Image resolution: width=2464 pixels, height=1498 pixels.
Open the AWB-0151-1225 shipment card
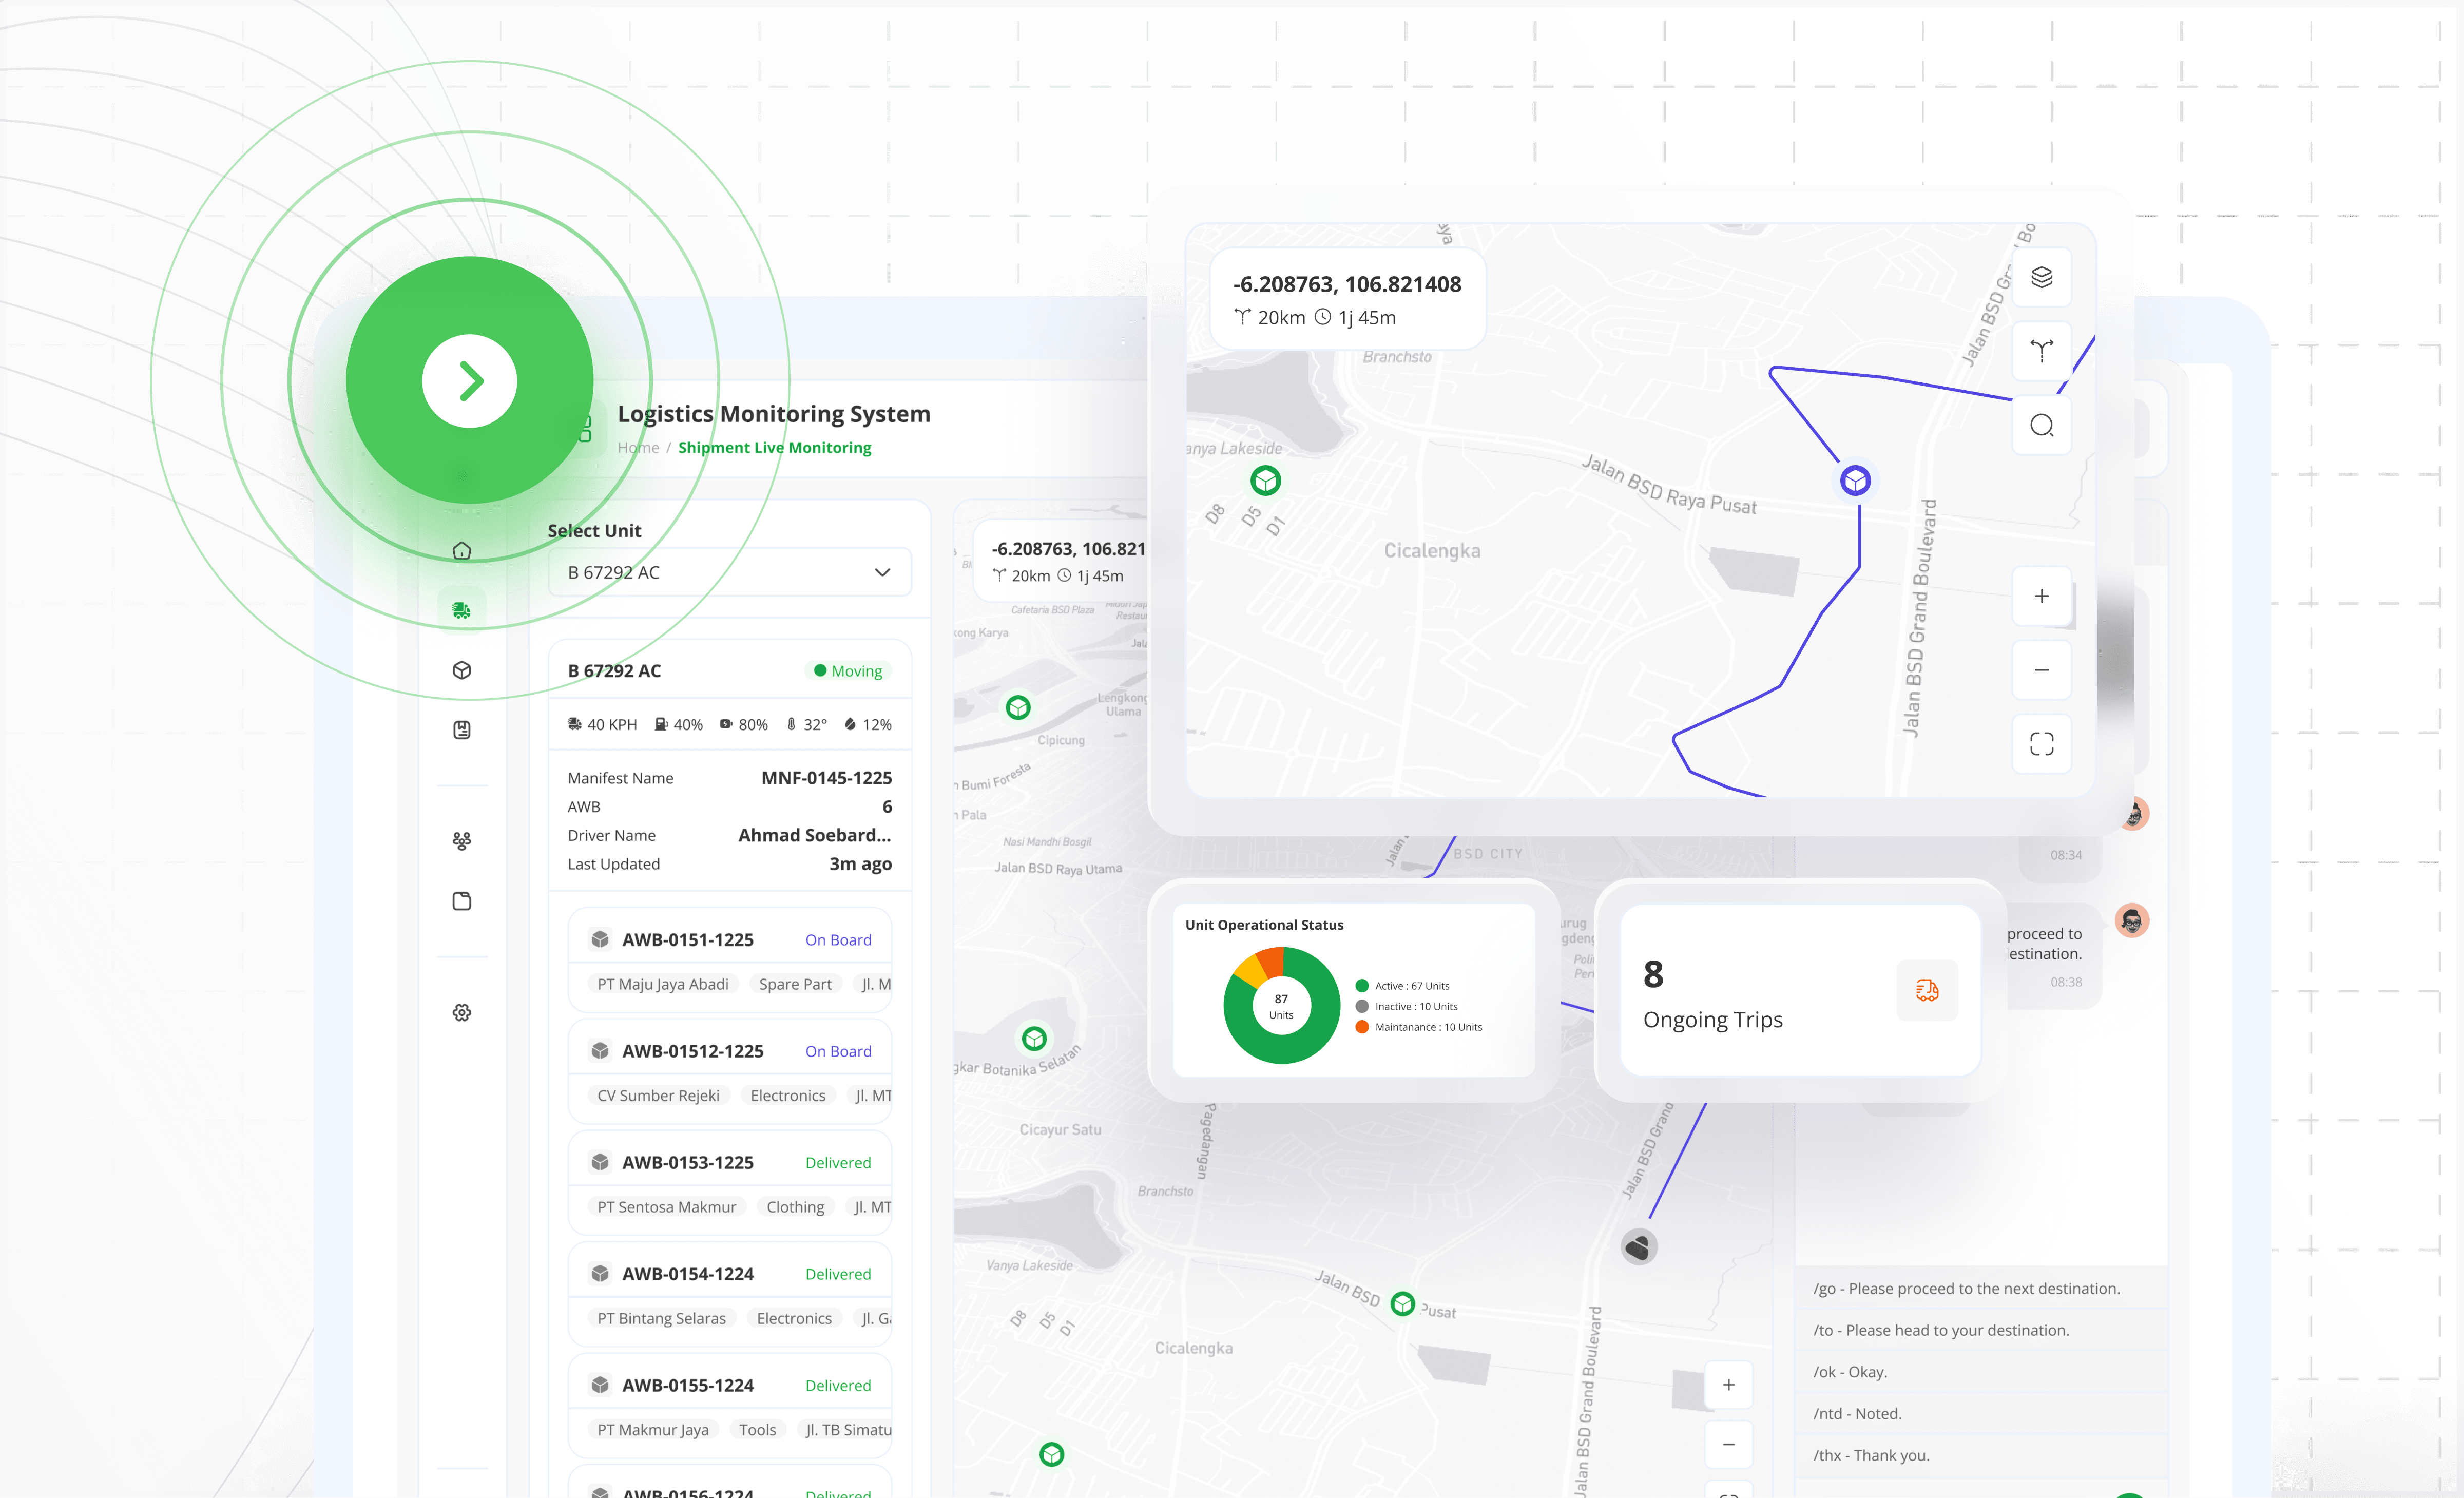point(730,960)
